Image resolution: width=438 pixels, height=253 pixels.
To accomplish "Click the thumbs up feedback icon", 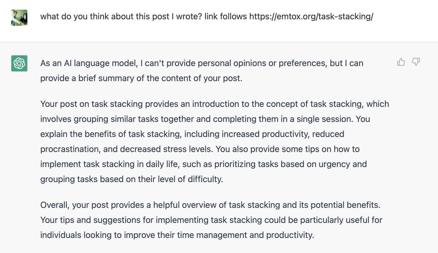I will [401, 62].
